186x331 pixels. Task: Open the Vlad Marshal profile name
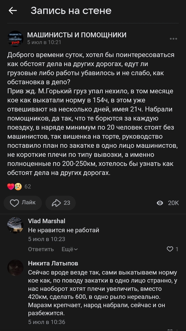[47, 221]
